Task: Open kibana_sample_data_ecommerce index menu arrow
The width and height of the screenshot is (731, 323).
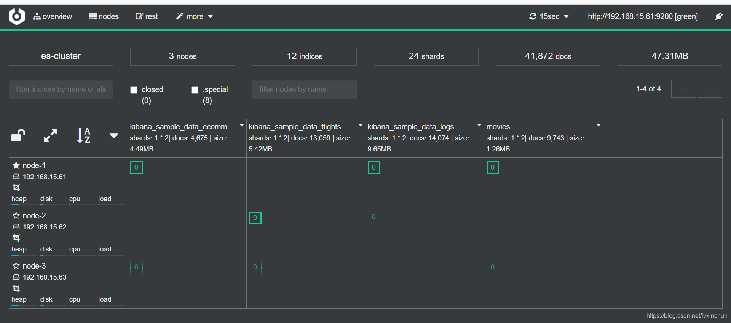Action: click(241, 125)
